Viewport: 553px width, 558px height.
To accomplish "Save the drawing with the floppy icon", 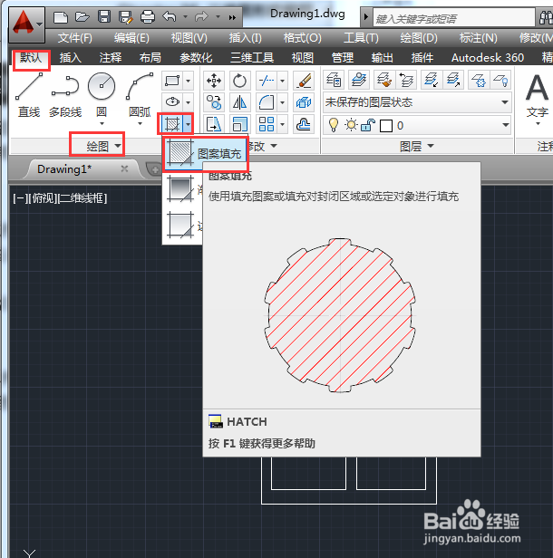I will [104, 17].
